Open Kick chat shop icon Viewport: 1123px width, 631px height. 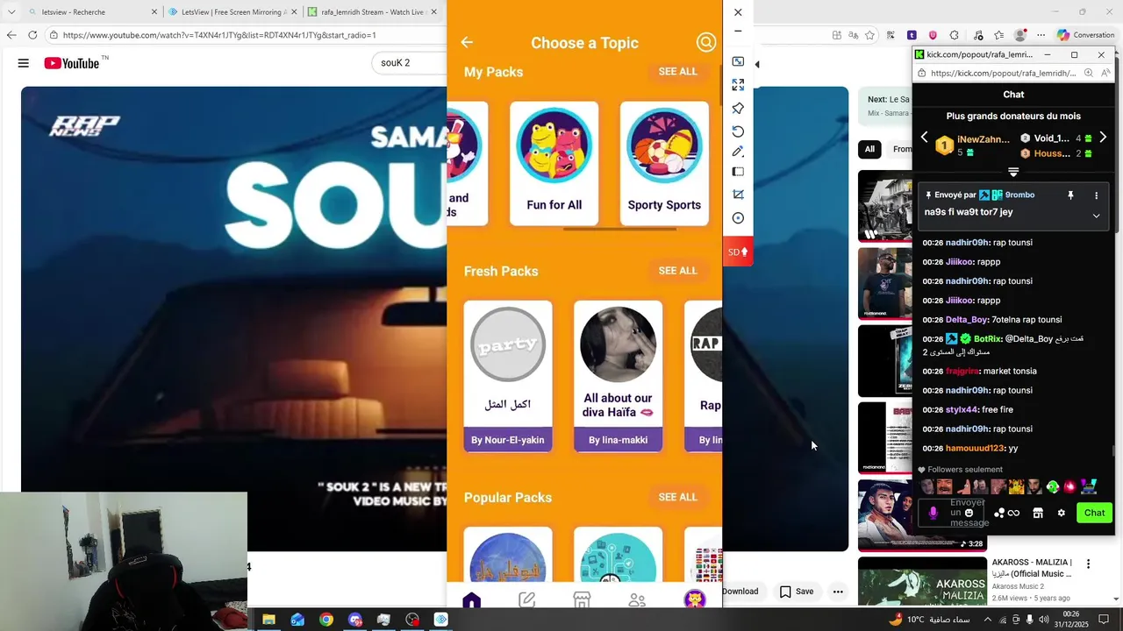pos(1038,513)
